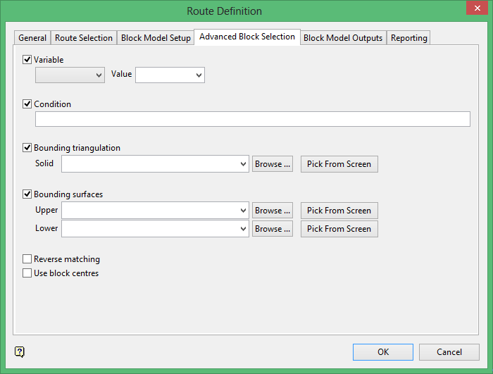493x374 pixels.
Task: Click the help question mark icon
Action: 20,351
